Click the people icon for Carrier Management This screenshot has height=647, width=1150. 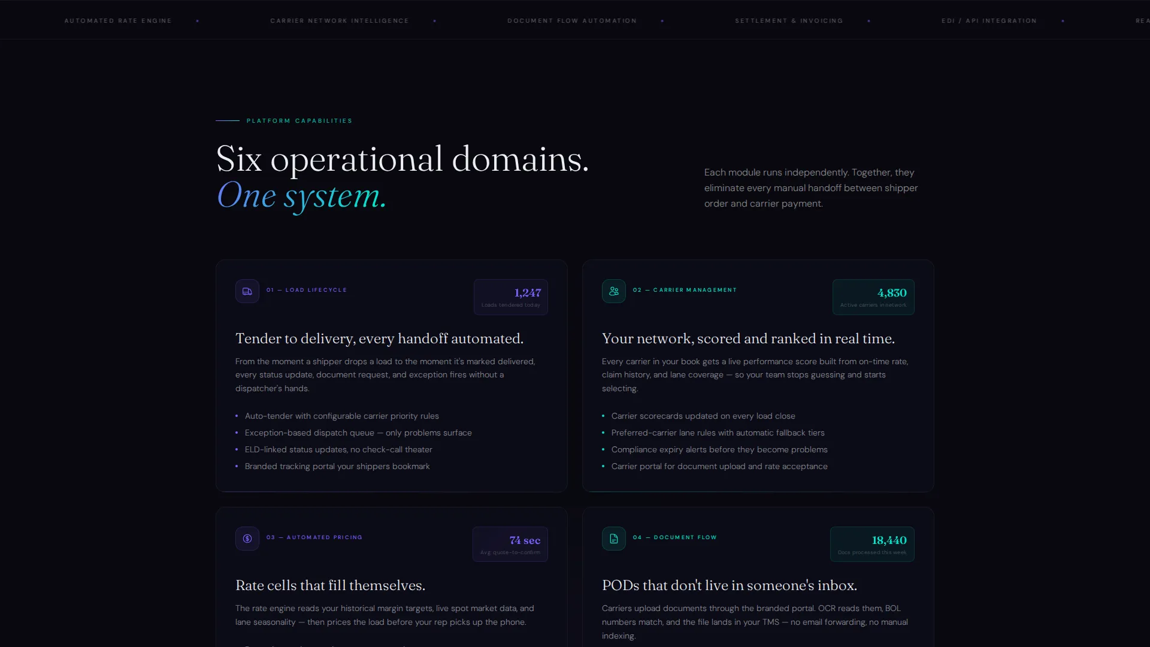coord(613,291)
